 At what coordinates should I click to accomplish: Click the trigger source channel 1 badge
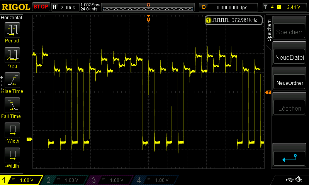click(x=279, y=7)
